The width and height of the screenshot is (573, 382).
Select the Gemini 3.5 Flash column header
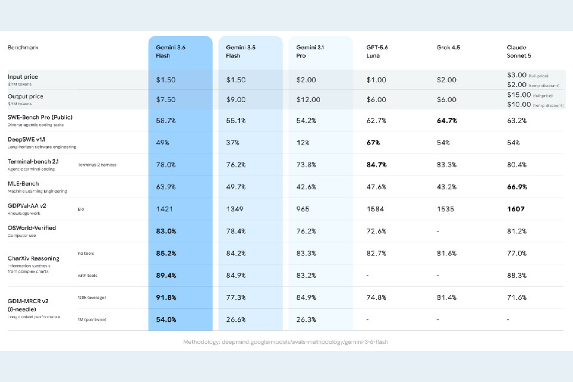click(241, 51)
